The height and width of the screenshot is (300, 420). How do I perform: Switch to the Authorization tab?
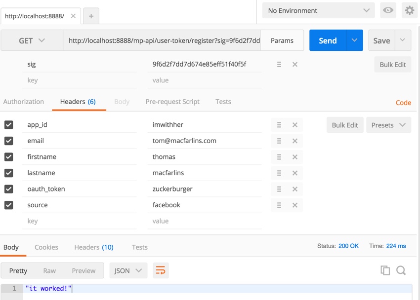click(x=24, y=102)
